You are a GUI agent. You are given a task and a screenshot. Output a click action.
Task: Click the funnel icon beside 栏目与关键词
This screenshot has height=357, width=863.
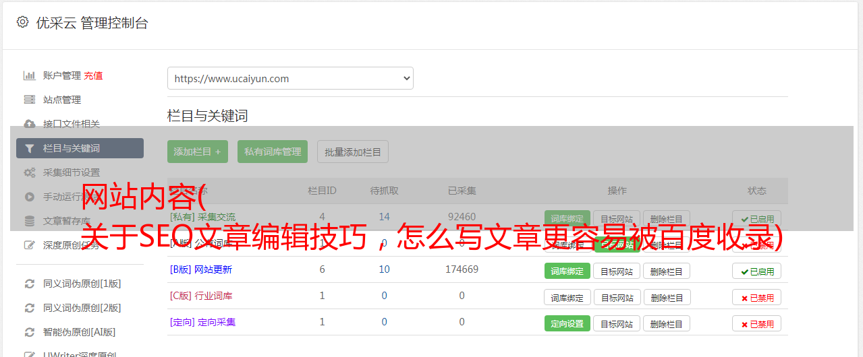tap(29, 148)
